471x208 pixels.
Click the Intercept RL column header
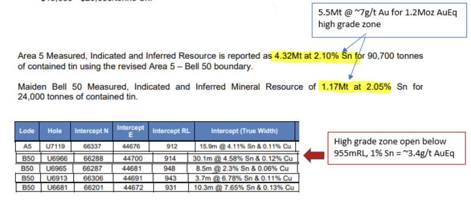pos(171,131)
